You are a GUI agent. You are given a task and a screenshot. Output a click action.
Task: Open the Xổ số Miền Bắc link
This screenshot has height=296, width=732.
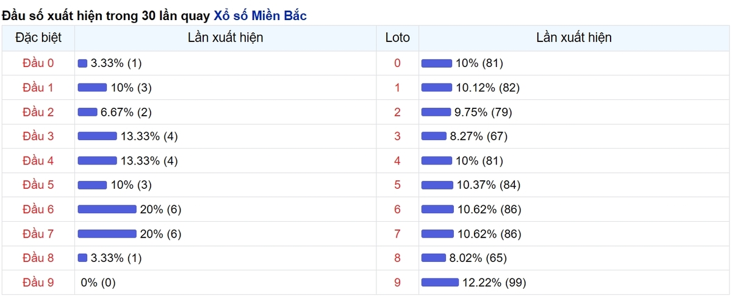click(260, 16)
